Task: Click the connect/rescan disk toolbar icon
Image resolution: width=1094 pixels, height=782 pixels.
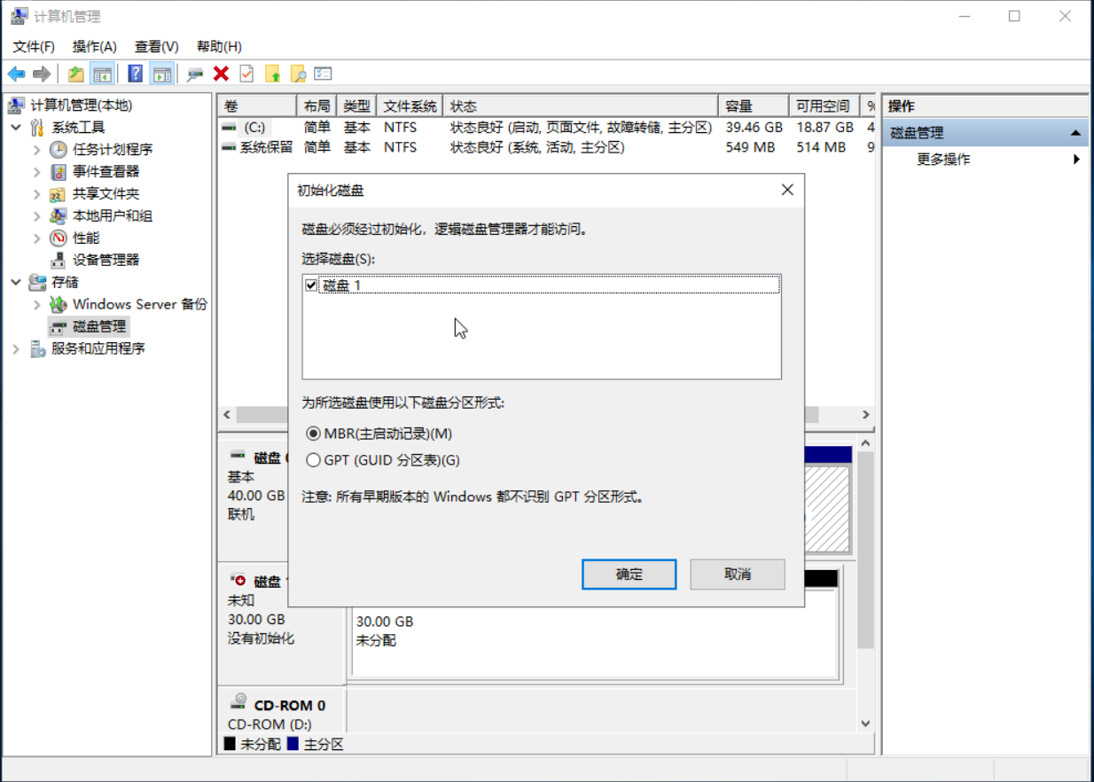Action: [x=195, y=74]
